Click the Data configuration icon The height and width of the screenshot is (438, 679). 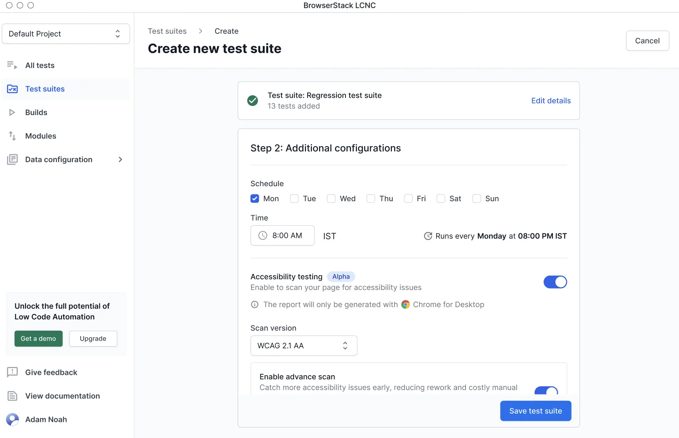12,160
